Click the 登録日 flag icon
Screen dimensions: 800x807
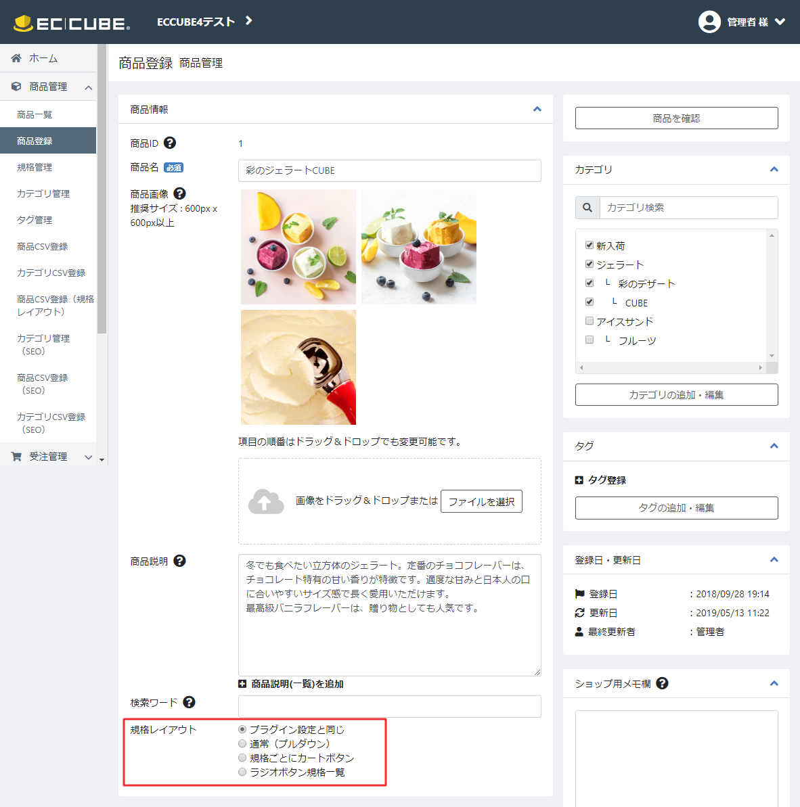(579, 594)
